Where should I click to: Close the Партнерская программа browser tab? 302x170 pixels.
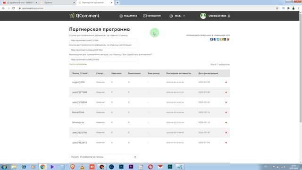coord(111,3)
